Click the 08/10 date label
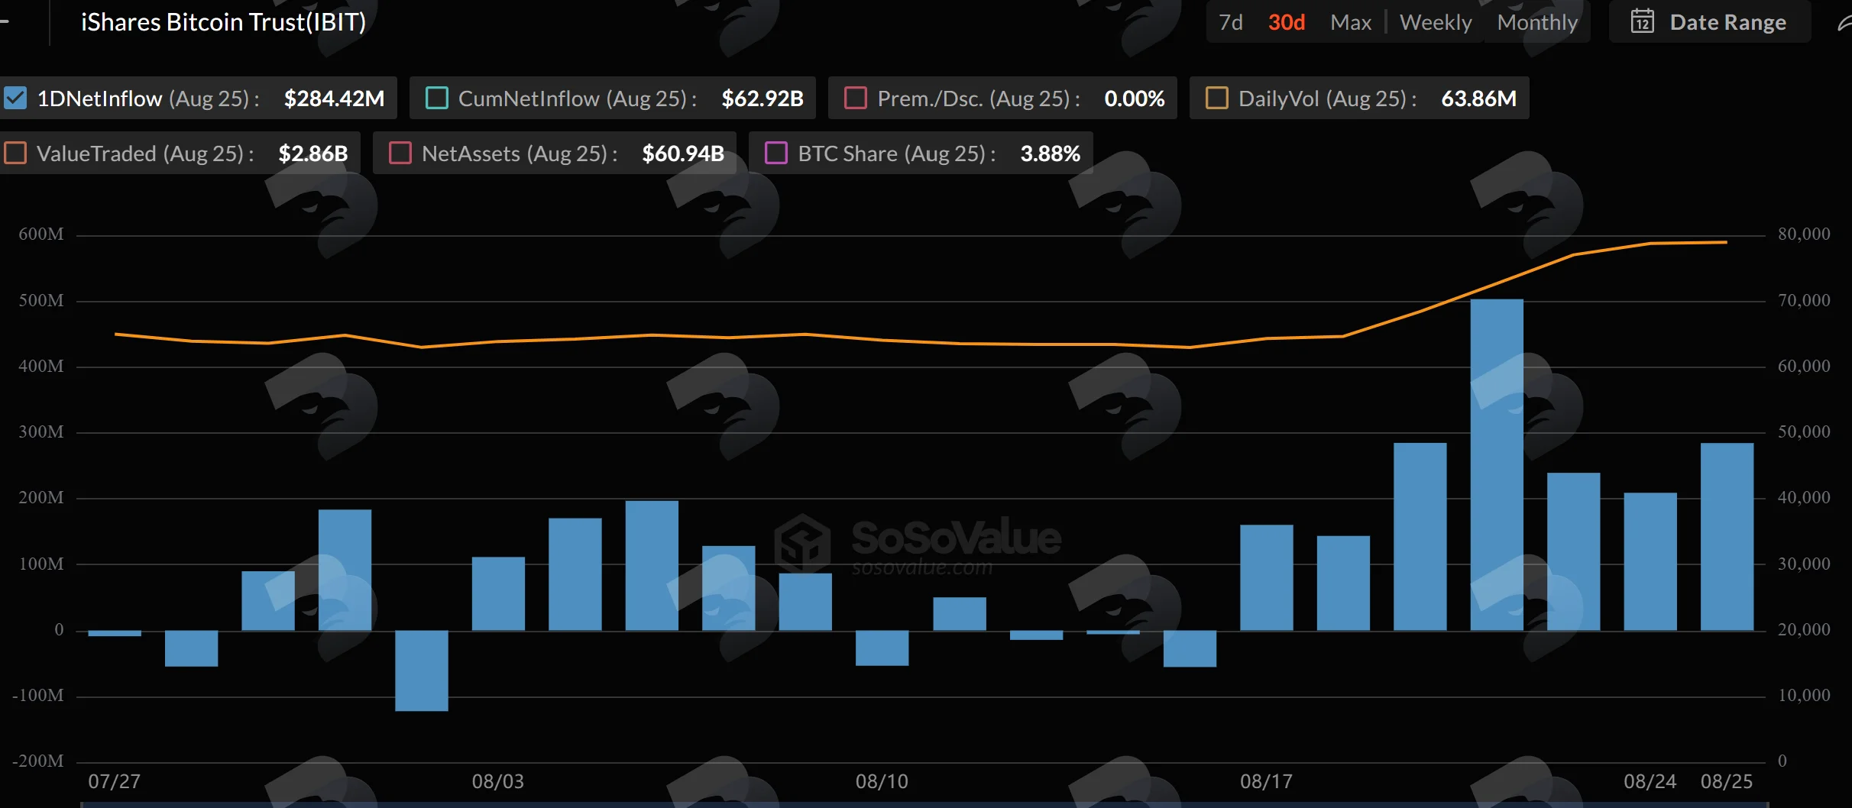Image resolution: width=1852 pixels, height=808 pixels. coord(882,781)
